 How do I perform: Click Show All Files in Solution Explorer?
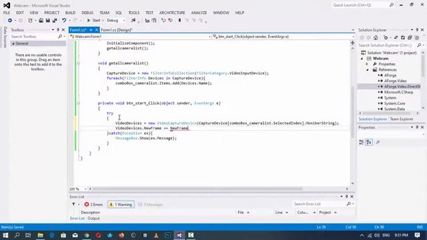point(416,37)
